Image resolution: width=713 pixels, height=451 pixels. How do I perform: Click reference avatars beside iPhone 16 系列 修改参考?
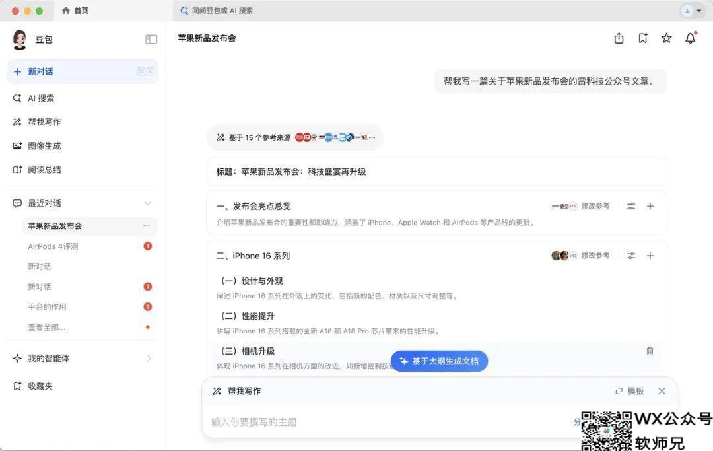click(x=564, y=256)
